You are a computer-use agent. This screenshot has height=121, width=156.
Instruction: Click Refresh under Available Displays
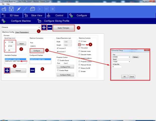[x=18, y=71]
